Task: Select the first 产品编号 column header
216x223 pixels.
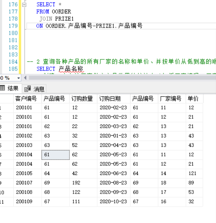Action: point(56,98)
